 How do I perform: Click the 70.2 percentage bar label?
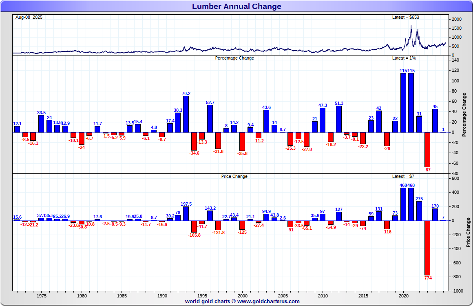[186, 93]
